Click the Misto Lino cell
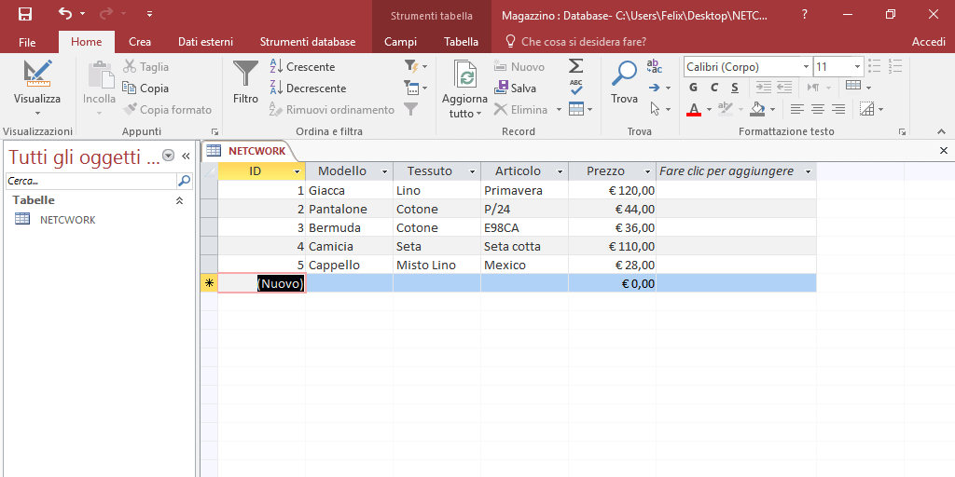This screenshot has width=955, height=477. point(436,266)
